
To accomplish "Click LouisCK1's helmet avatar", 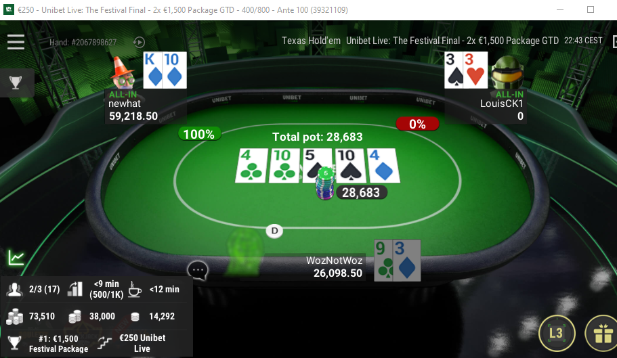I will point(507,72).
